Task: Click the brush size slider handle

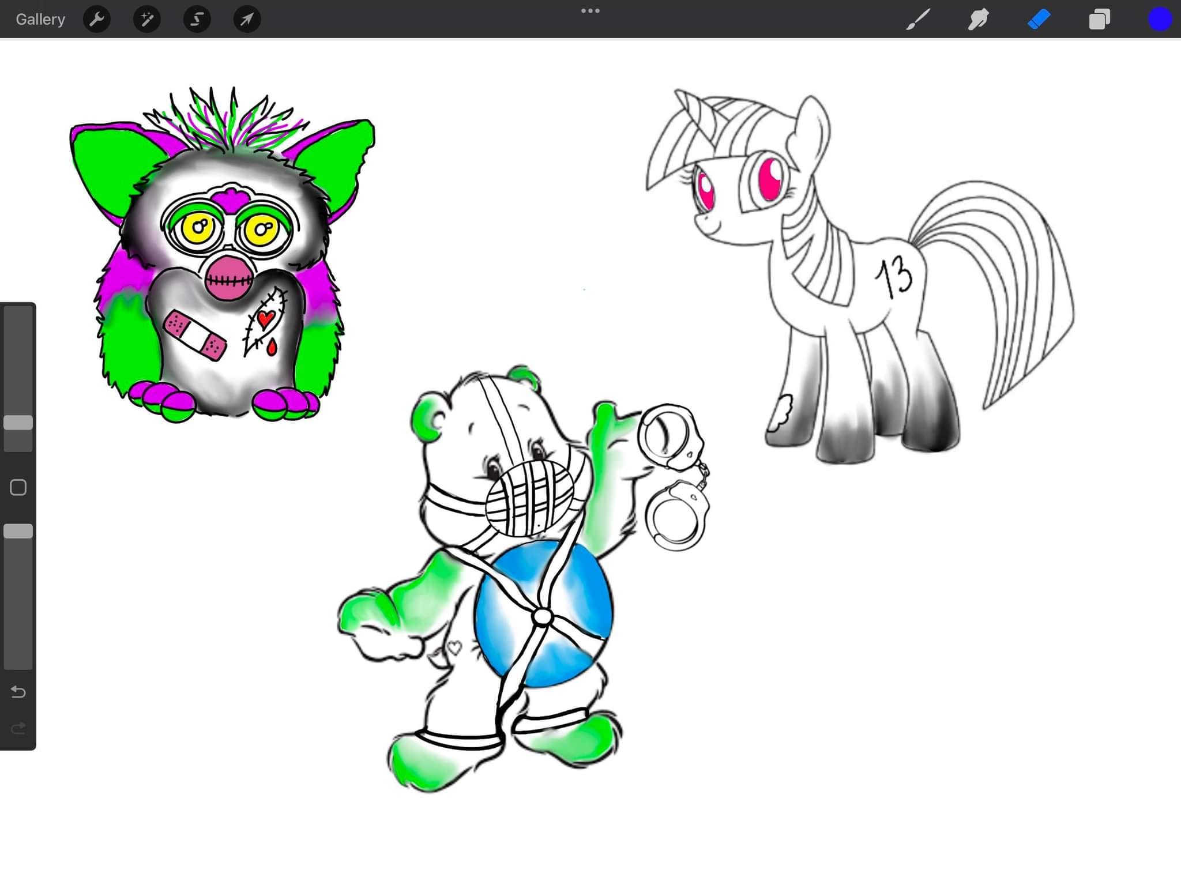Action: (x=18, y=423)
